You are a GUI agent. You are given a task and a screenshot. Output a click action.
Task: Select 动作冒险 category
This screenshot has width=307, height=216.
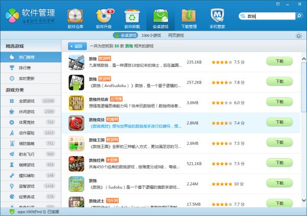(31, 133)
